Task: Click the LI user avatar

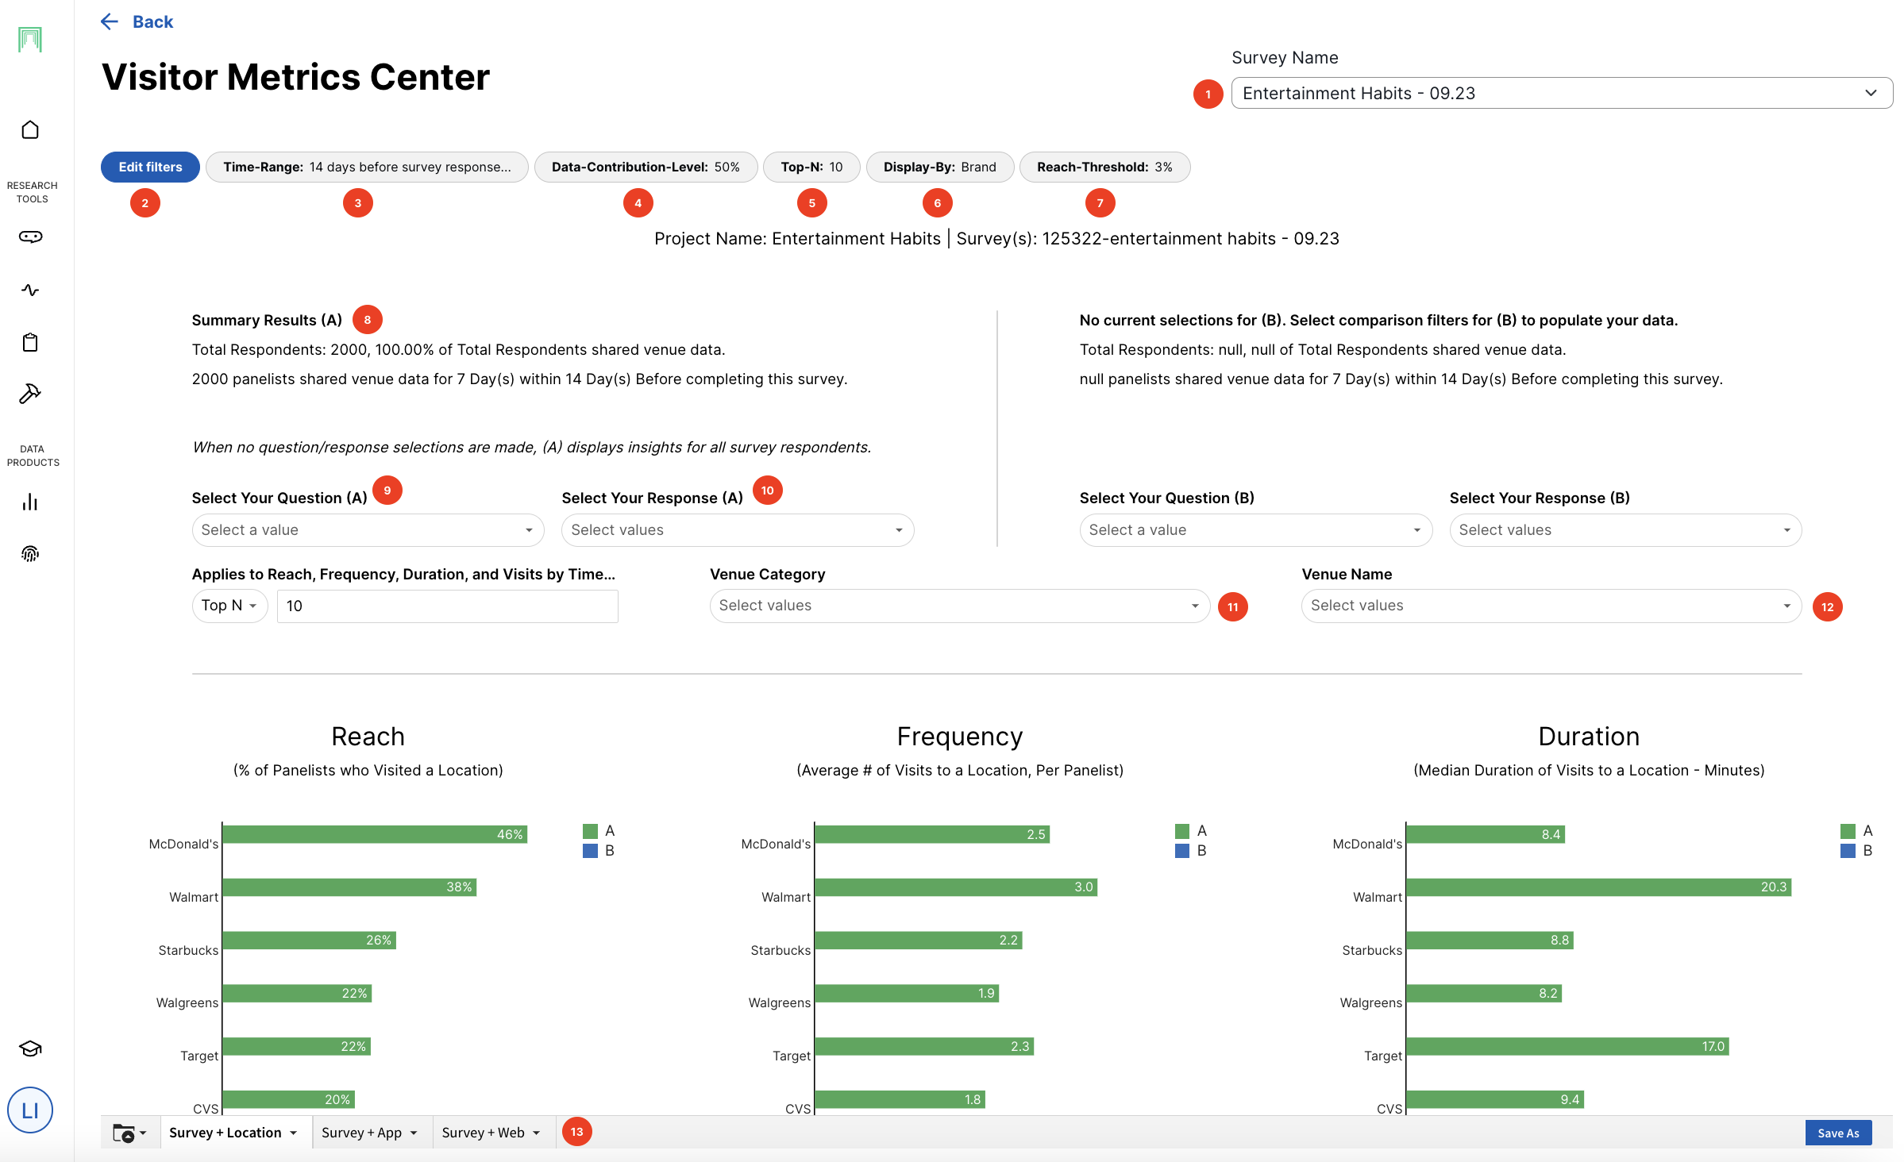Action: pyautogui.click(x=30, y=1110)
